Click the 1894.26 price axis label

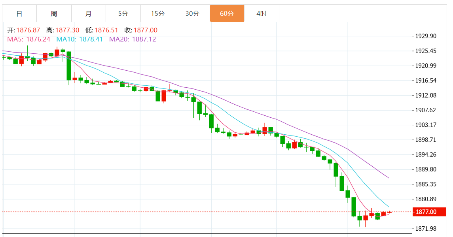[426, 154]
